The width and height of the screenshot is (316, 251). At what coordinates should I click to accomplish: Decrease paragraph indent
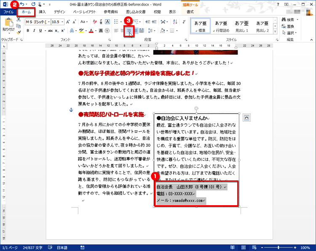pyautogui.click(x=148, y=22)
